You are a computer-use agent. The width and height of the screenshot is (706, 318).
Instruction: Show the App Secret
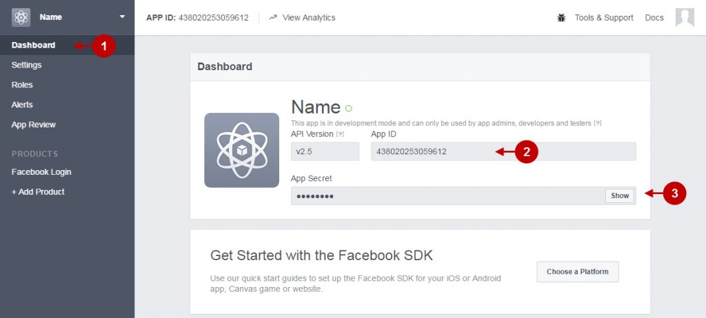[x=620, y=195]
